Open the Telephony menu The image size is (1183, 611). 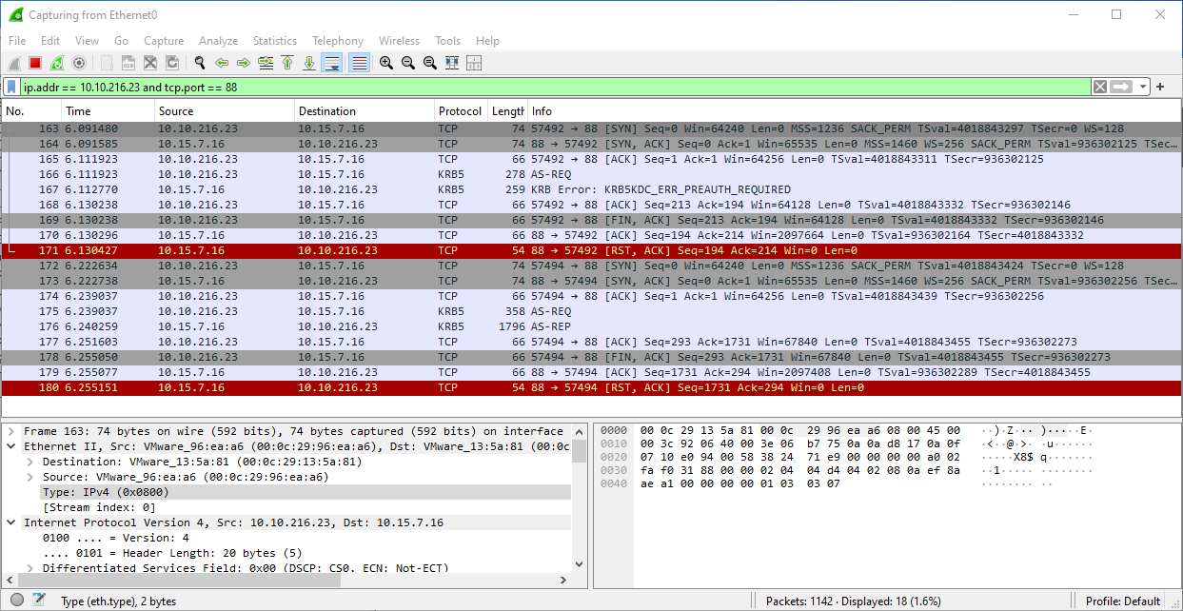click(x=338, y=41)
